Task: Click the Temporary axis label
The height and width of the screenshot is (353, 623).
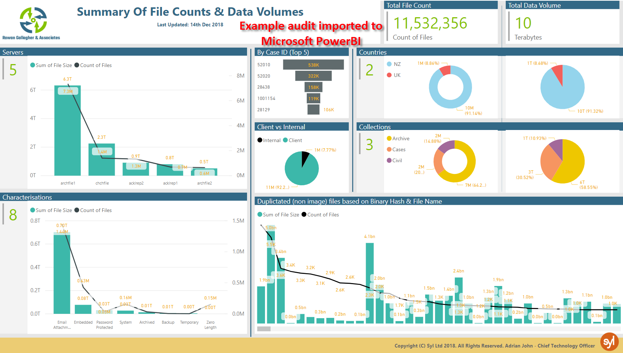Action: point(189,322)
